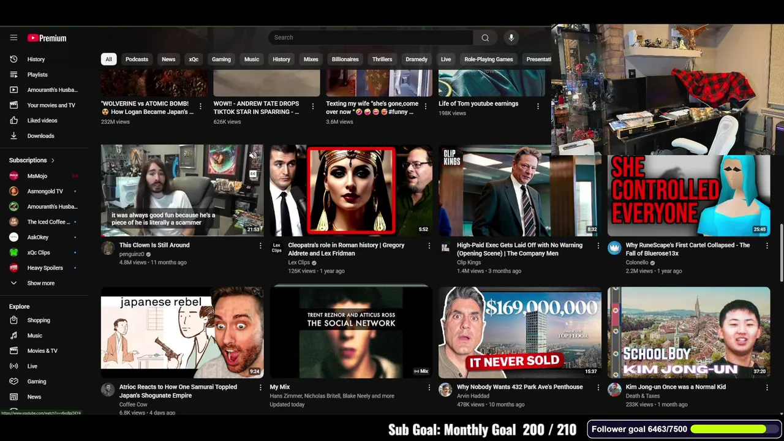
Task: Open Arvin Haddad channel avatar
Action: point(445,390)
